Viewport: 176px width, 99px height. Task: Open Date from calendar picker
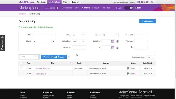(x=113, y=41)
